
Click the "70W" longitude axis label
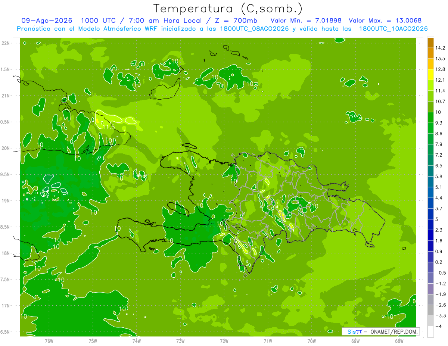pos(311,341)
